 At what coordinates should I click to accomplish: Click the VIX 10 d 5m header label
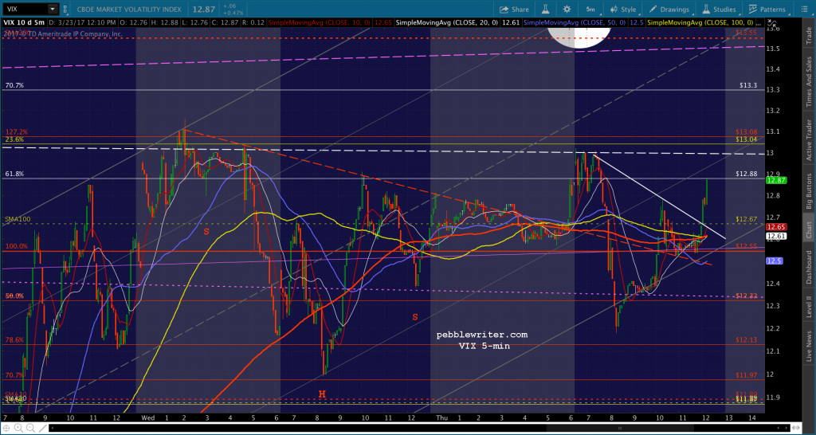(x=23, y=22)
